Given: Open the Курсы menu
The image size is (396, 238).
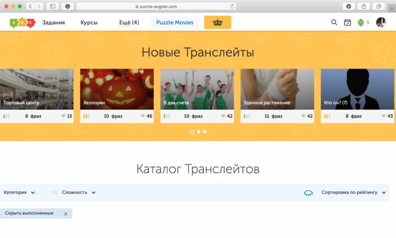Looking at the screenshot, I should point(89,23).
